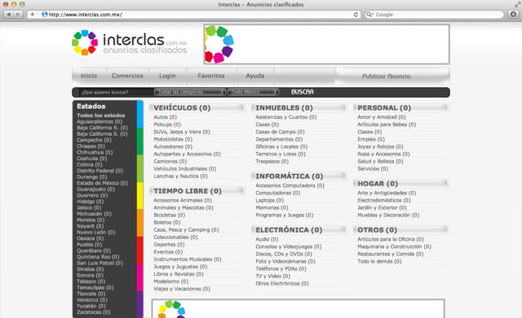This screenshot has width=522, height=318.
Task: Open the ELECTRÓNICA (0) category heading
Action: click(x=289, y=229)
